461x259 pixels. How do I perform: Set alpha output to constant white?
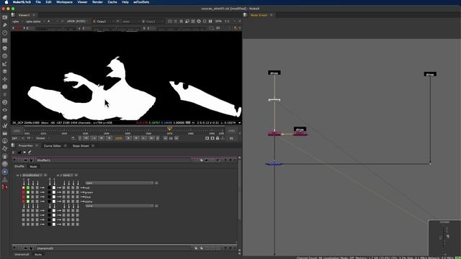coord(54,201)
